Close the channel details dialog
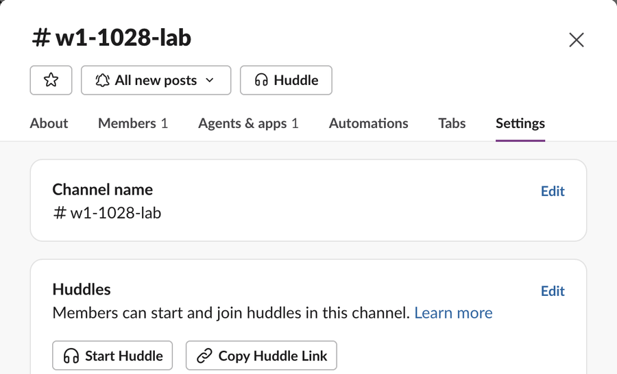The height and width of the screenshot is (374, 617). click(x=576, y=40)
